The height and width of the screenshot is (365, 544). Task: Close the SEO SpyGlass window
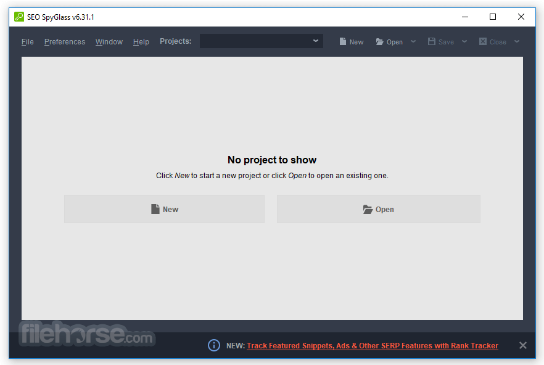pos(521,17)
